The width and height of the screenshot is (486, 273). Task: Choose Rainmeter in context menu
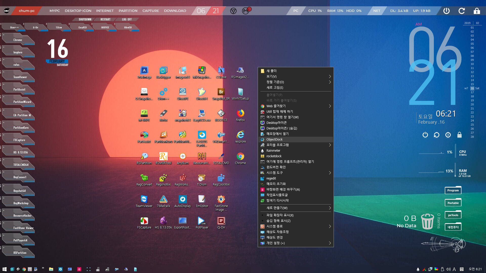[x=296, y=150]
